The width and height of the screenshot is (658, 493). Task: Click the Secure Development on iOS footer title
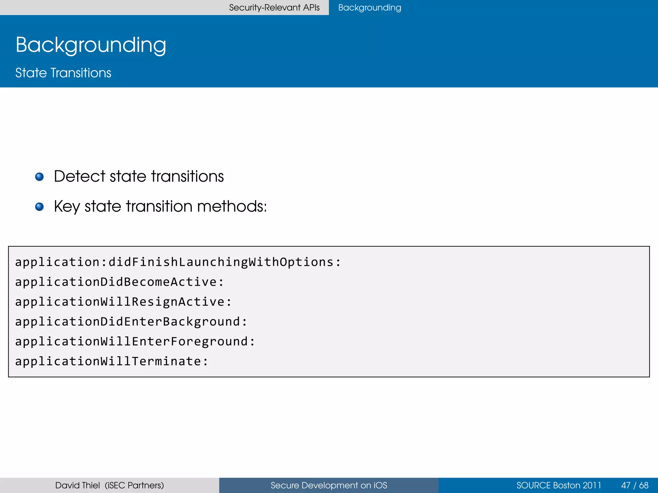click(x=329, y=485)
